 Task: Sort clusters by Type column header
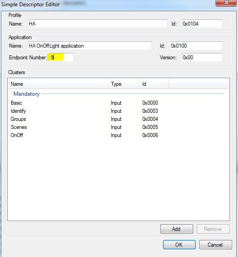(123, 84)
